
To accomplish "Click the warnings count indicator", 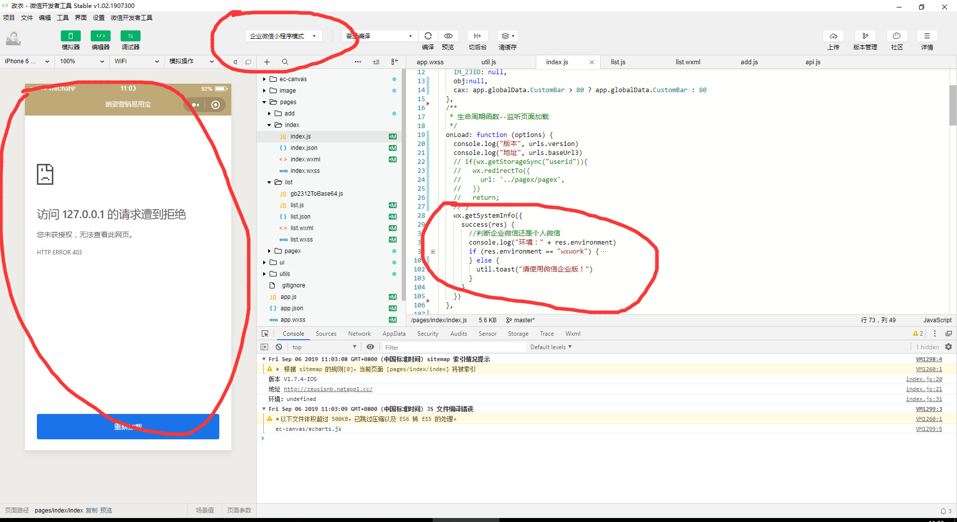I will point(918,334).
